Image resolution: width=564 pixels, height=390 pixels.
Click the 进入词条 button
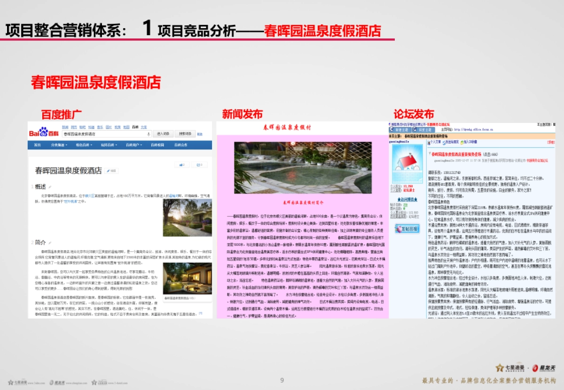tap(164, 134)
